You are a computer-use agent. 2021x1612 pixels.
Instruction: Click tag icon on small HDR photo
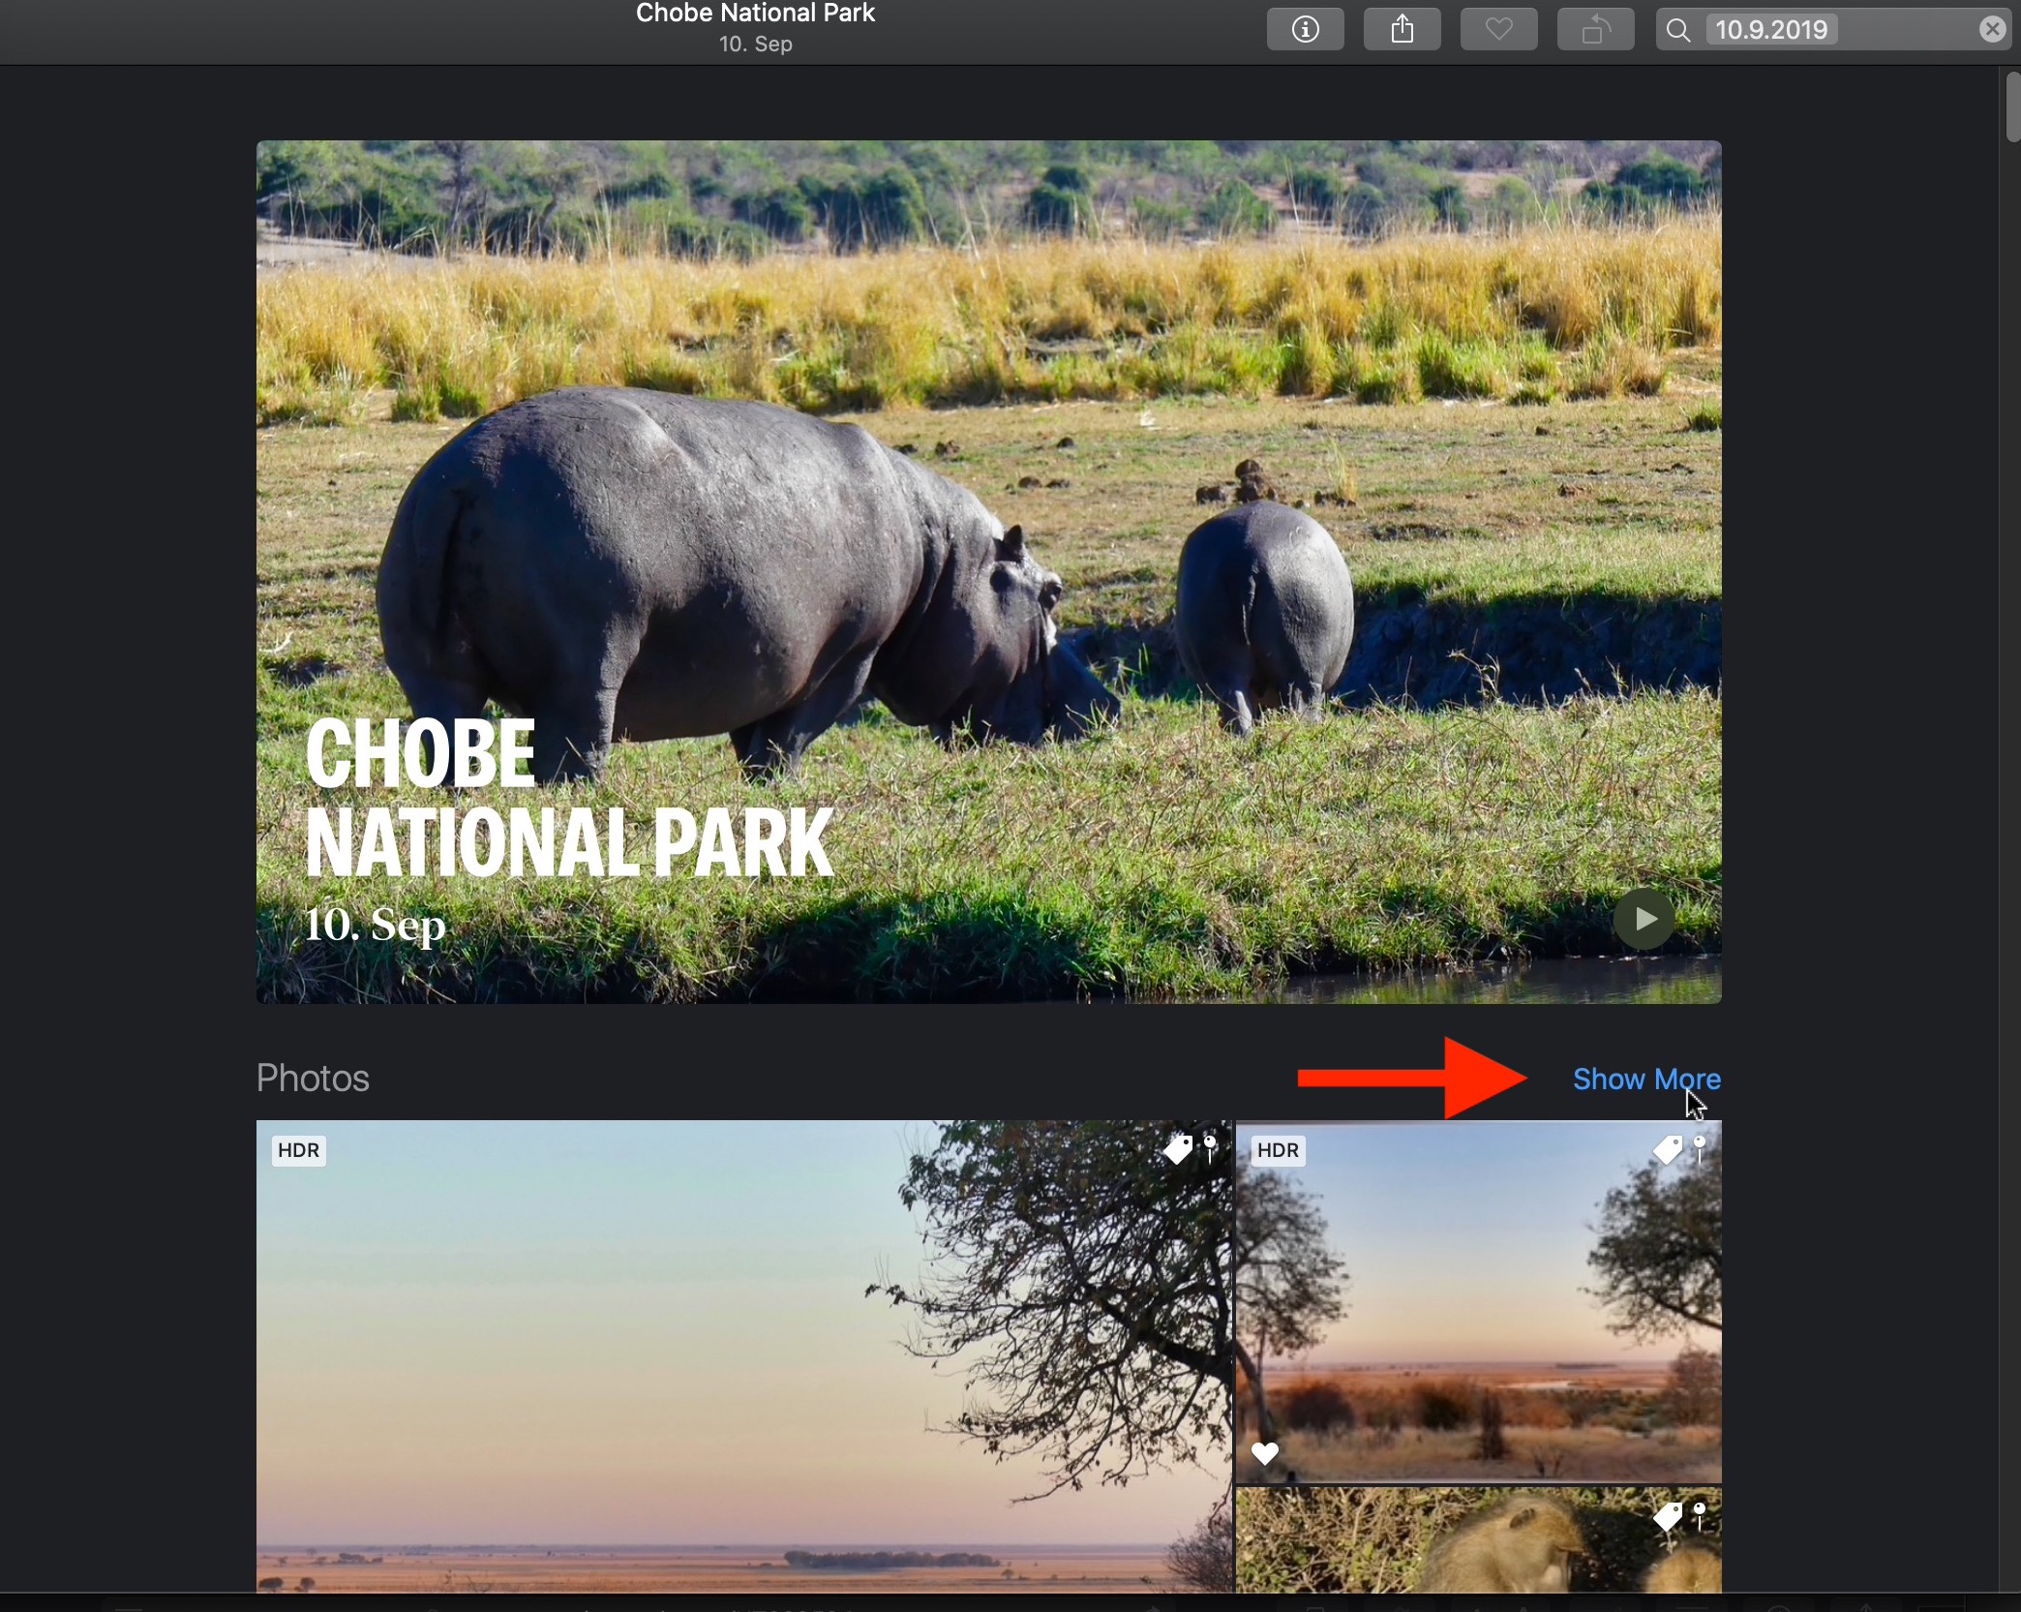coord(1667,1149)
